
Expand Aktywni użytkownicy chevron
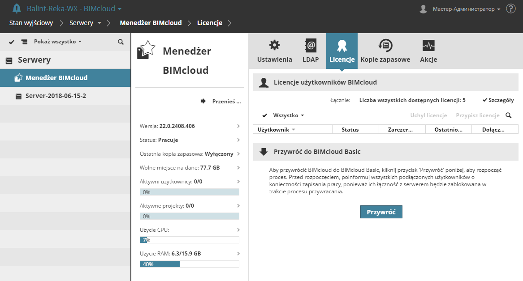pos(238,182)
